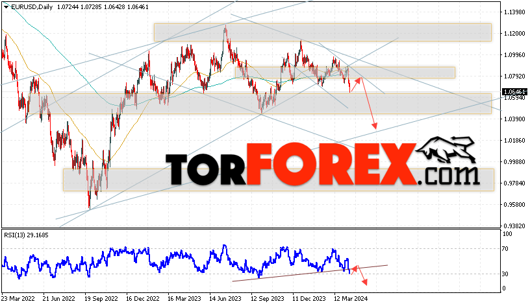The width and height of the screenshot is (530, 306).
Task: Select price level 1.03900 on axis
Action: 514,119
